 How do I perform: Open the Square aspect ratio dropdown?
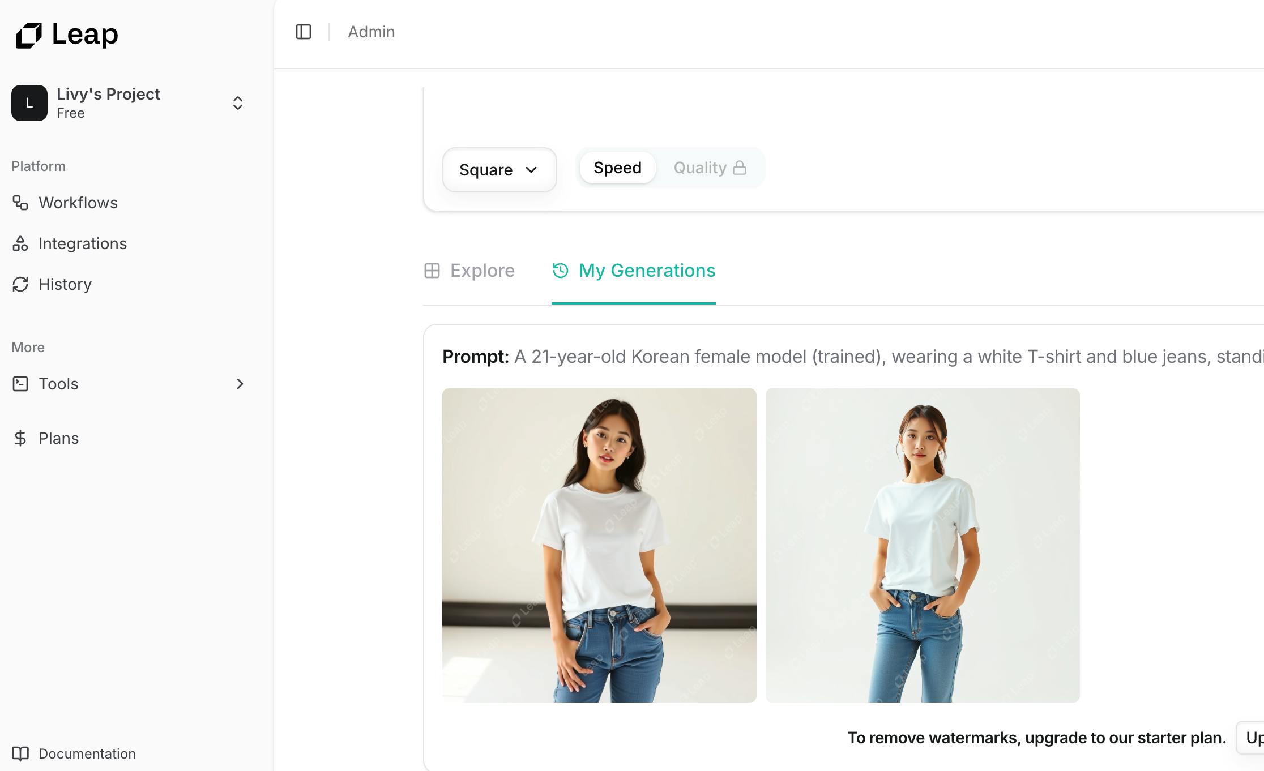point(499,170)
